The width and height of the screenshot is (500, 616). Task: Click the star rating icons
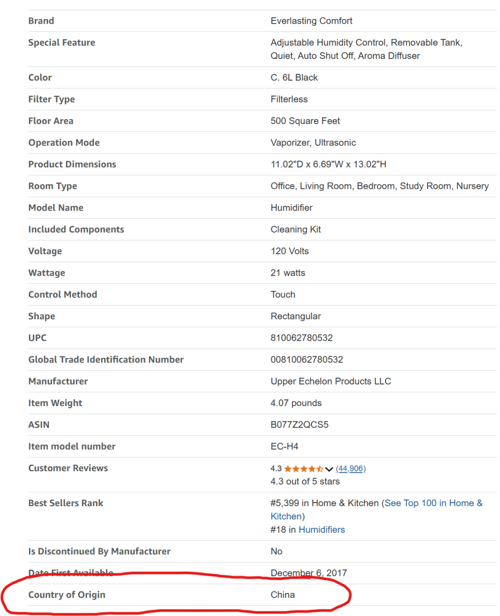click(x=303, y=469)
